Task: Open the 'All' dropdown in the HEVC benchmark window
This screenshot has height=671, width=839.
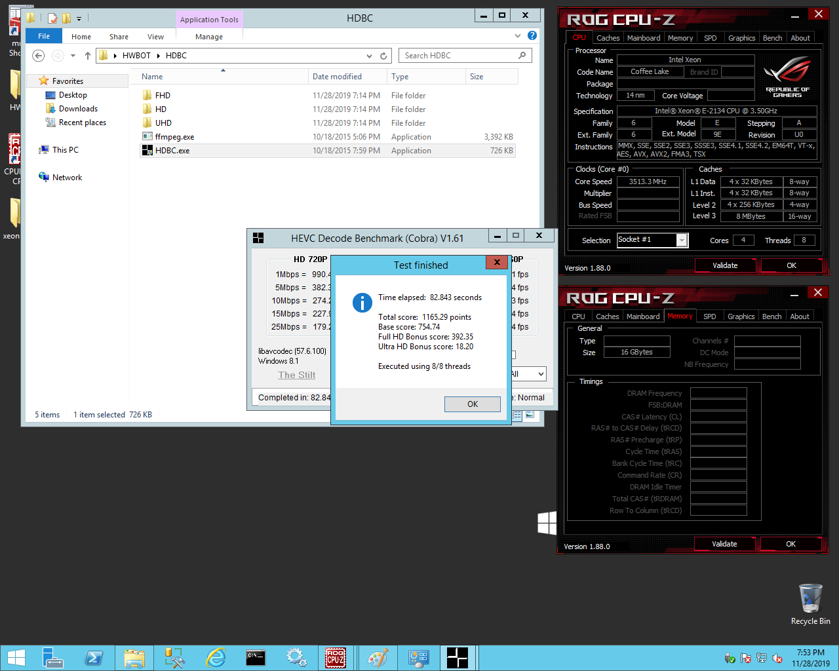Action: 541,374
